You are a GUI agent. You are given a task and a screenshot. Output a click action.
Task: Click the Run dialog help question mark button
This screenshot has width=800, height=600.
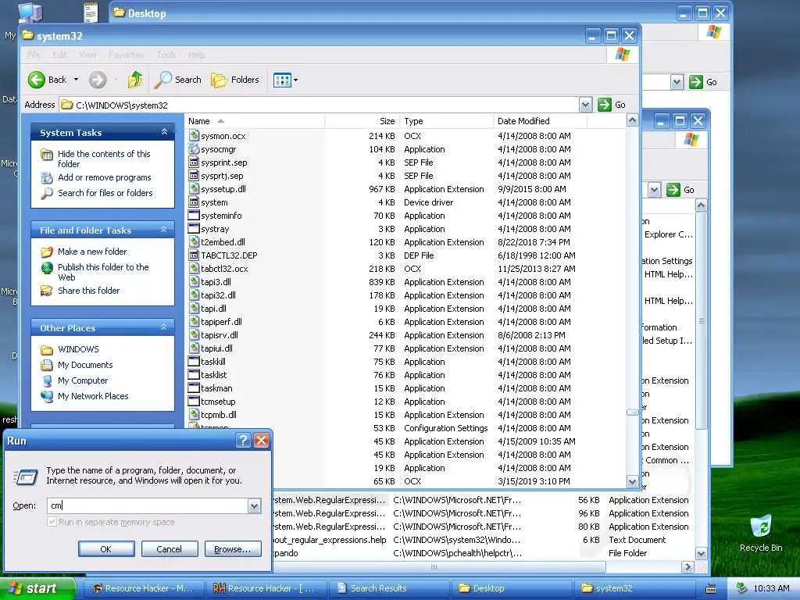coord(244,441)
